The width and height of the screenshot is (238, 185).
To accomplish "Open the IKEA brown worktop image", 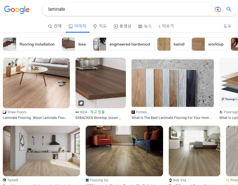I will click(x=101, y=83).
